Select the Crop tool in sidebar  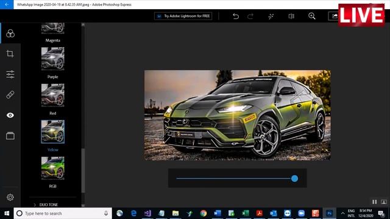pyautogui.click(x=10, y=54)
